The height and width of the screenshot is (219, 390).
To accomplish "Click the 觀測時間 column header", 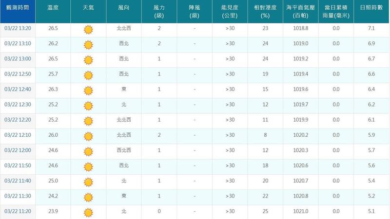I will [x=18, y=11].
